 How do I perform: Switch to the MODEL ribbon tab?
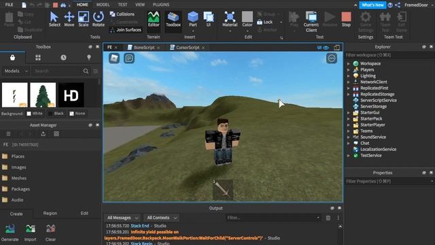[x=103, y=5]
